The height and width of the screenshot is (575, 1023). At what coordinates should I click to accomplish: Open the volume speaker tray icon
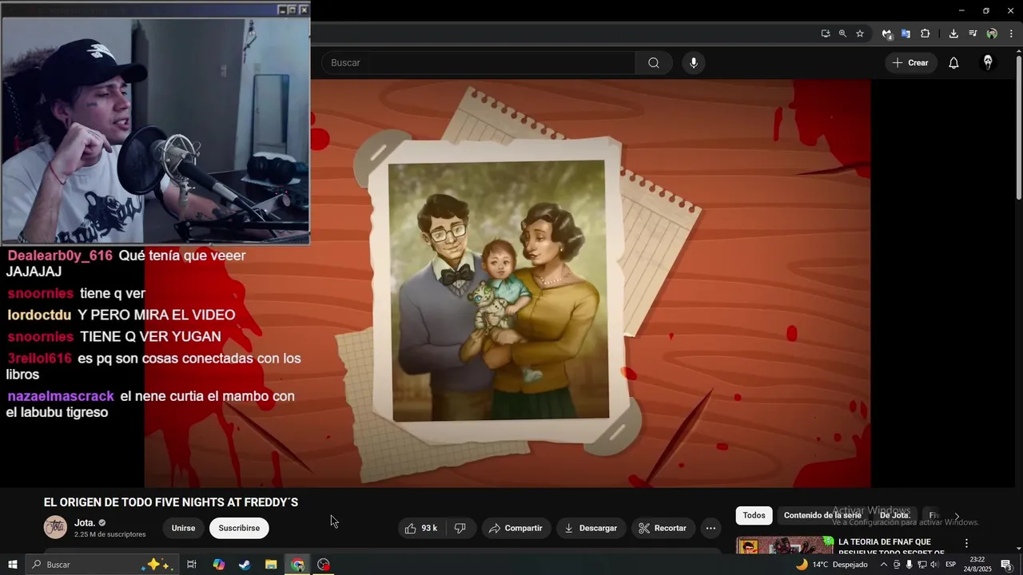click(x=933, y=565)
